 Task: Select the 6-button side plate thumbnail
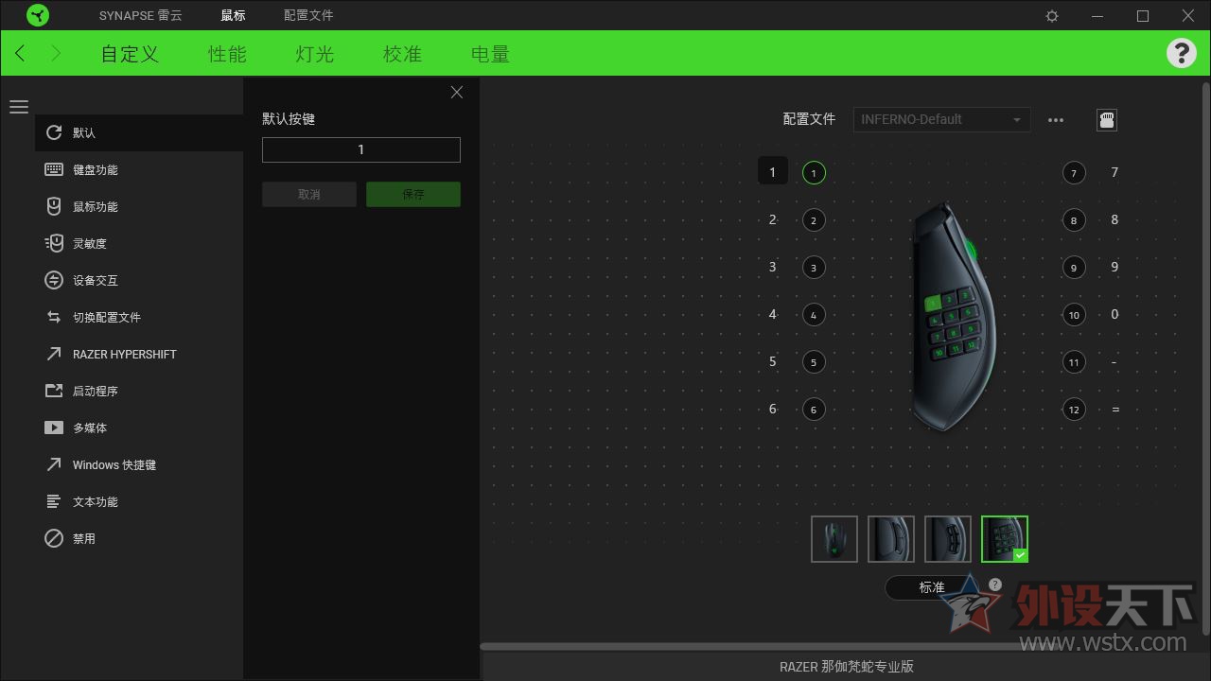pyautogui.click(x=948, y=539)
